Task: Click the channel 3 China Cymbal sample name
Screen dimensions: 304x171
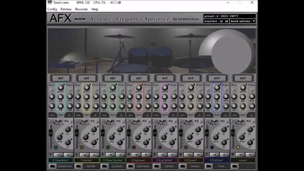Action: (x=113, y=161)
